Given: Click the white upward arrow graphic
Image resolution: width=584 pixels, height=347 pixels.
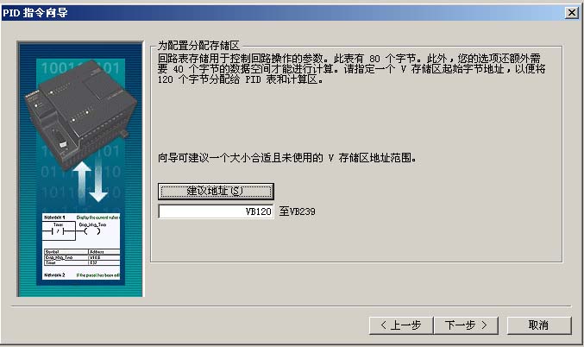Looking at the screenshot, I should pos(82,182).
